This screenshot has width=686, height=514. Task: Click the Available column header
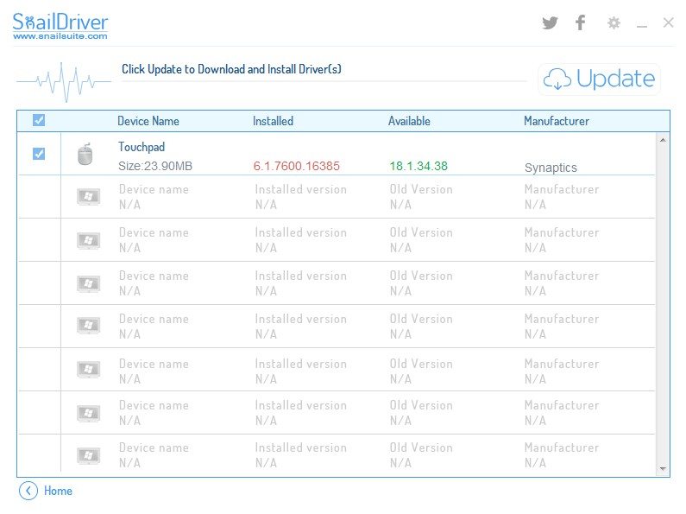[x=409, y=121]
